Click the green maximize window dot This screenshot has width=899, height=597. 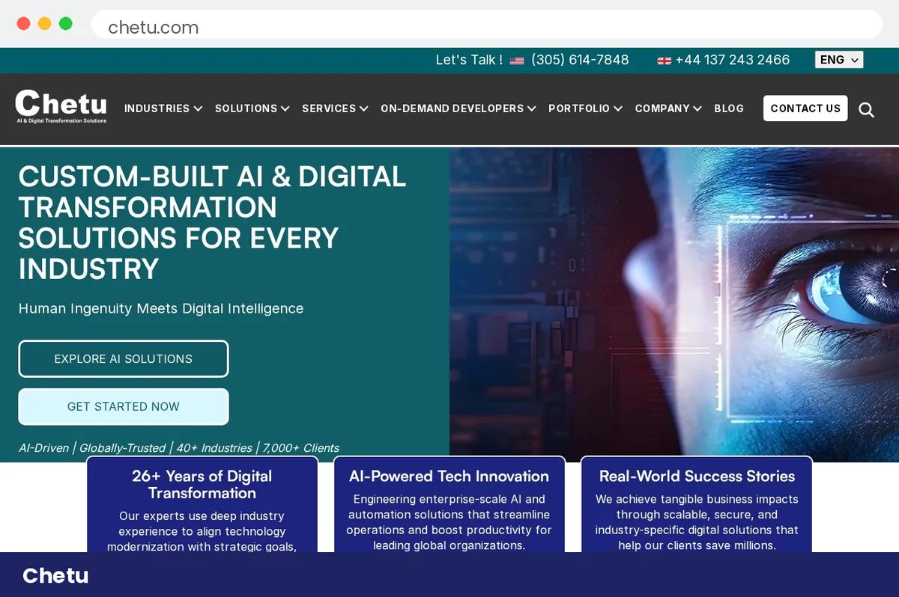click(x=65, y=23)
